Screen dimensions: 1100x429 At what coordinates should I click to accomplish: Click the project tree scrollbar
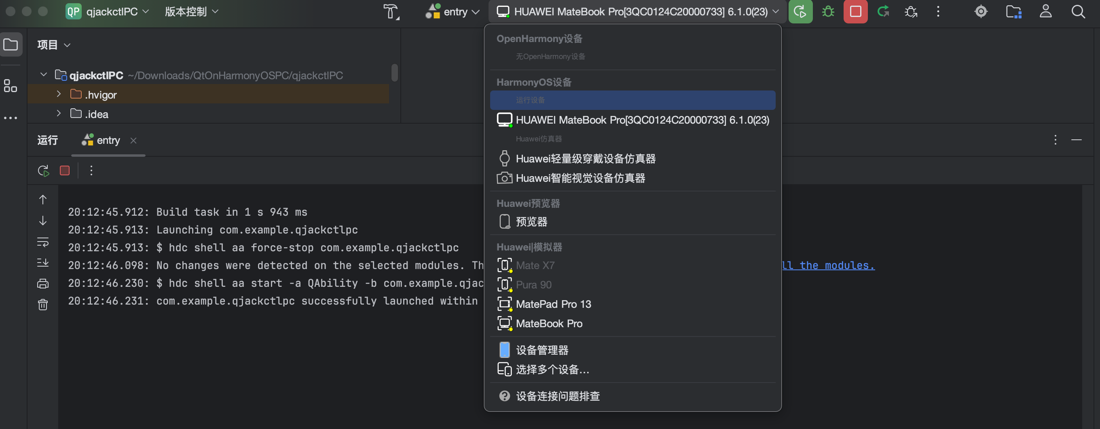point(395,72)
